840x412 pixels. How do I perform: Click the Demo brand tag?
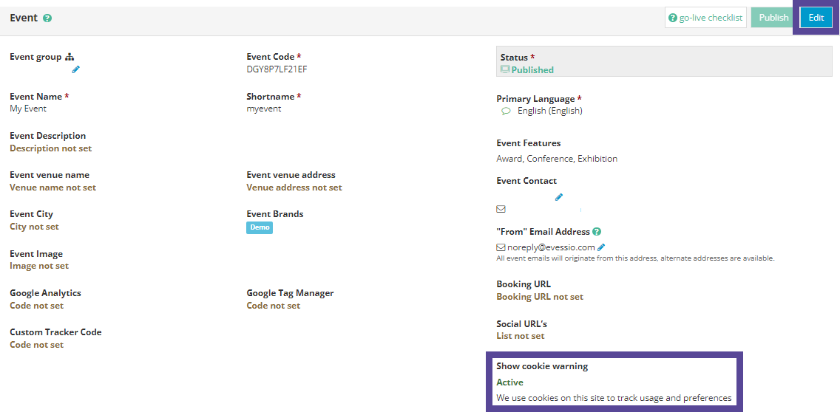260,227
